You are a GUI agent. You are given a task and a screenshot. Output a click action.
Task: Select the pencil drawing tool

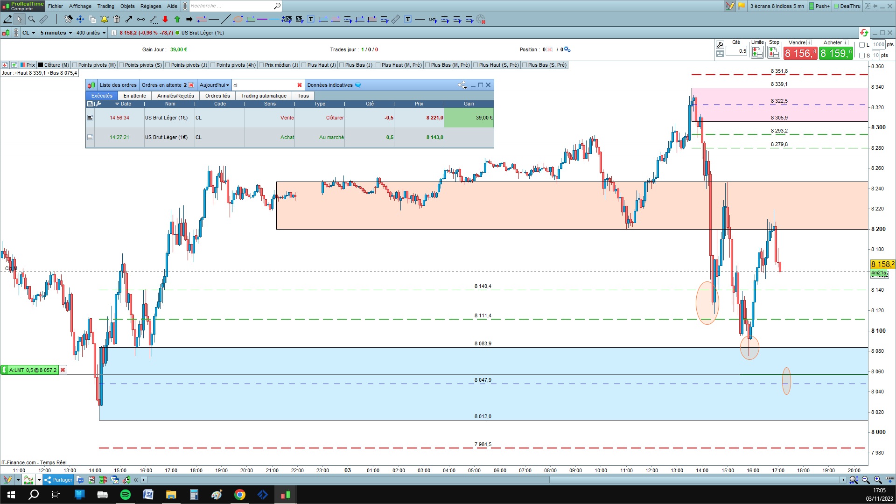[7, 19]
